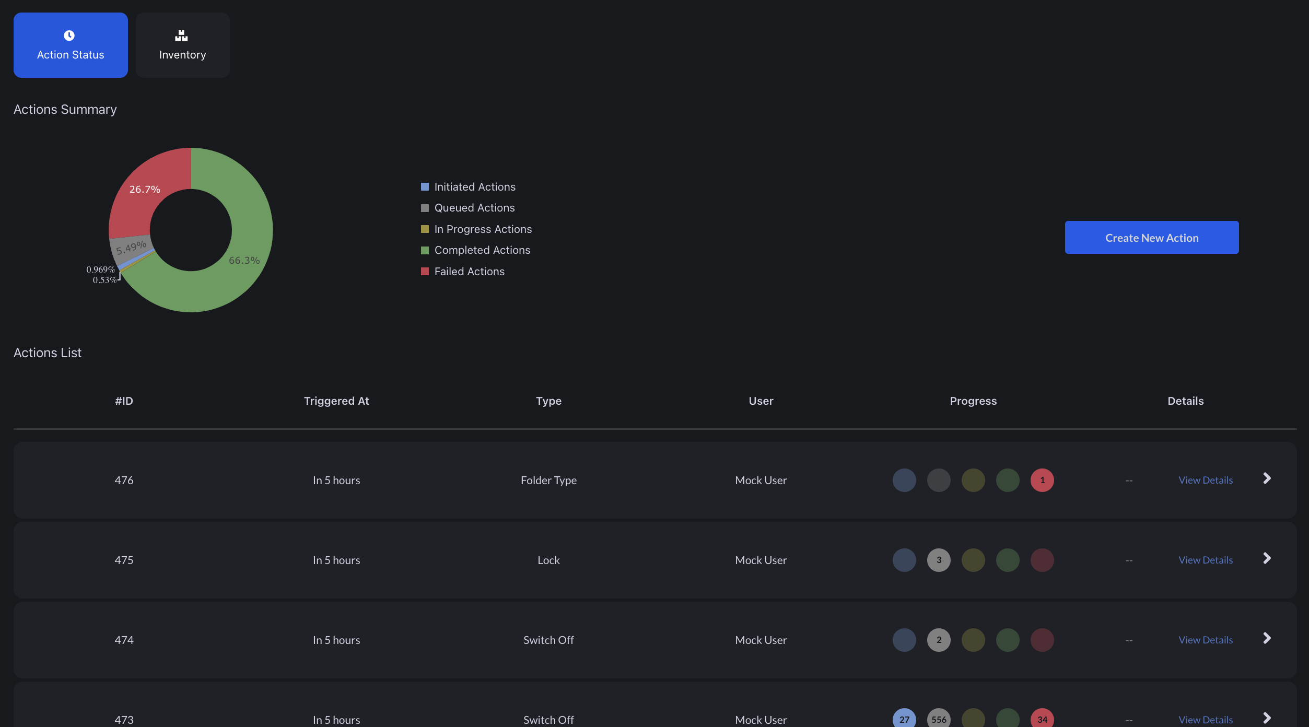
Task: Click gray queued badge showing 556 in row 473
Action: 938,719
